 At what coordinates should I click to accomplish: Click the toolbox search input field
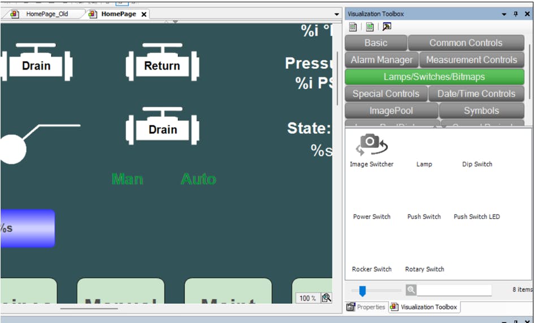[454, 290]
